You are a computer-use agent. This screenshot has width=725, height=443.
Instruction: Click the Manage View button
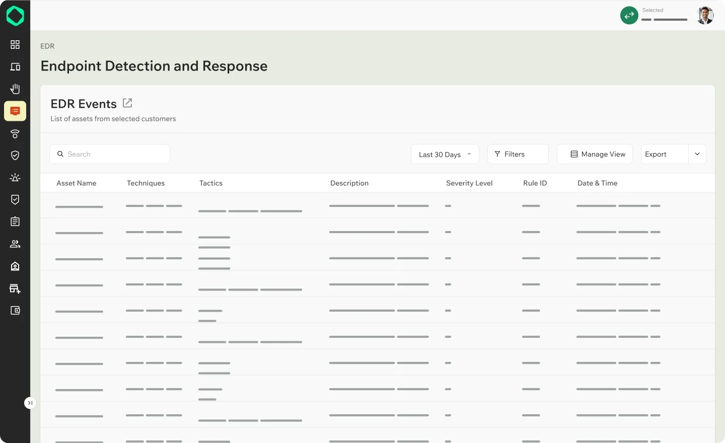[595, 154]
